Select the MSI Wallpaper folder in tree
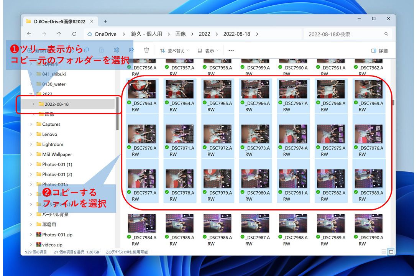Image resolution: width=417 pixels, height=276 pixels. (57, 154)
